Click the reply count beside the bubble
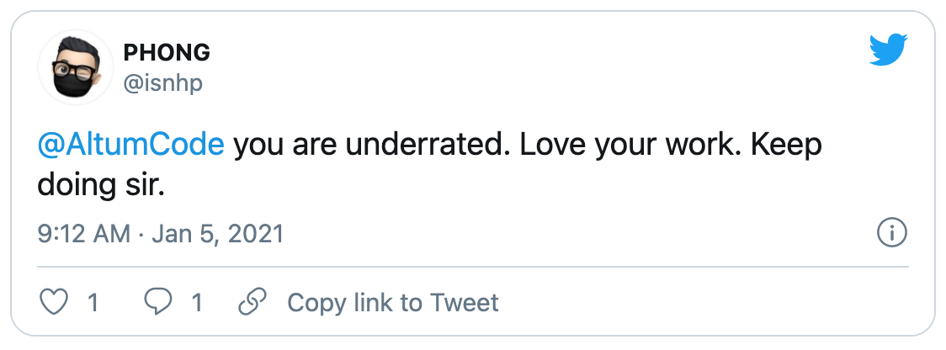 [197, 302]
